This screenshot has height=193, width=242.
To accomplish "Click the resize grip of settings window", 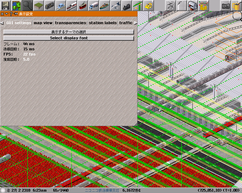I will coord(136,124).
